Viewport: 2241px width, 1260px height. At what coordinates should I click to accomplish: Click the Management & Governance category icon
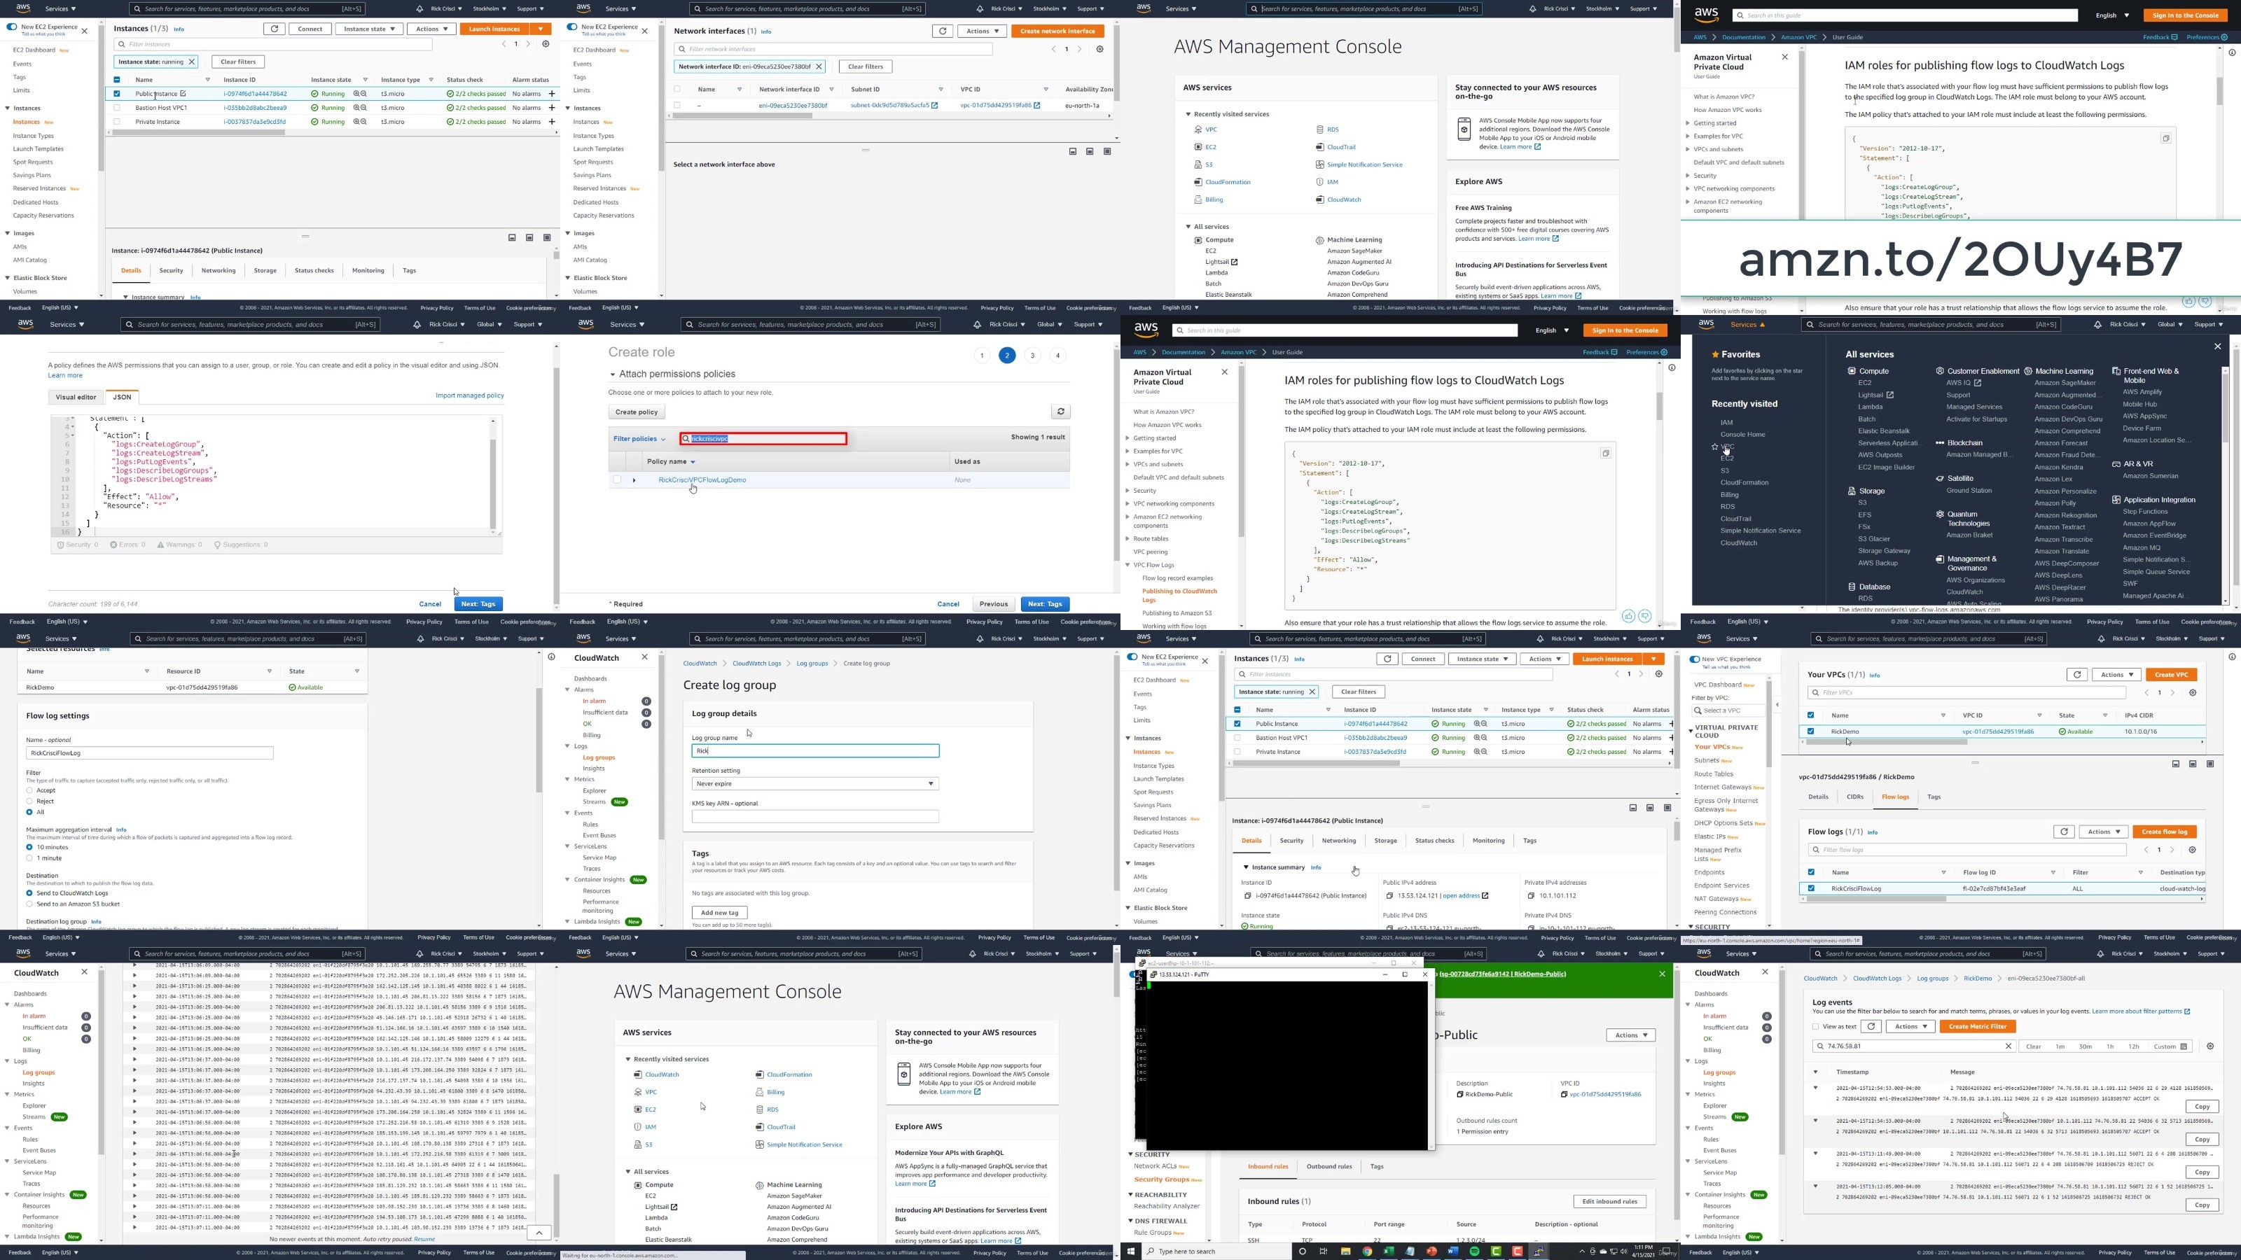(x=1939, y=559)
